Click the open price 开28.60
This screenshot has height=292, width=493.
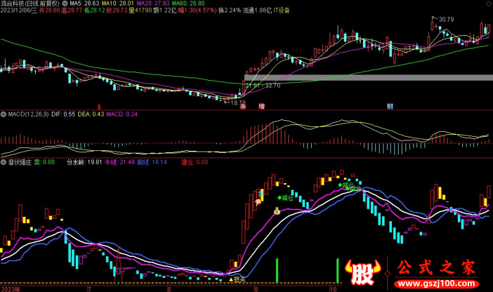49,10
